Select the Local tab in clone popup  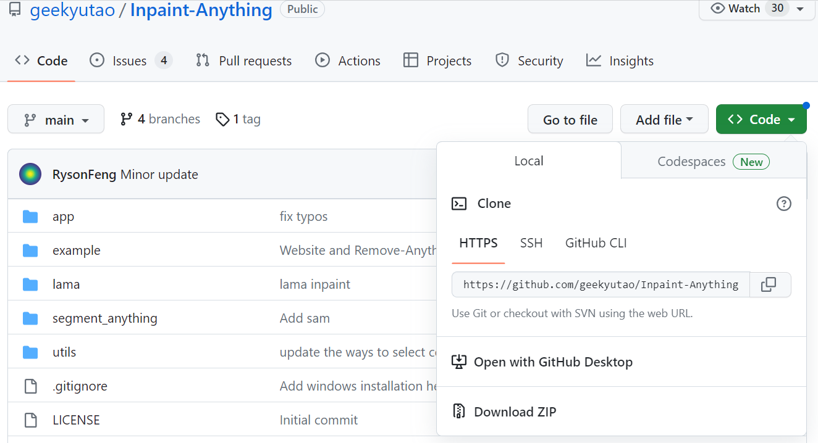(x=529, y=161)
